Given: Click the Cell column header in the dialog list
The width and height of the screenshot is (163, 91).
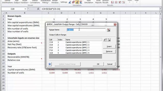Looking at the screenshot, I should click(x=53, y=40).
